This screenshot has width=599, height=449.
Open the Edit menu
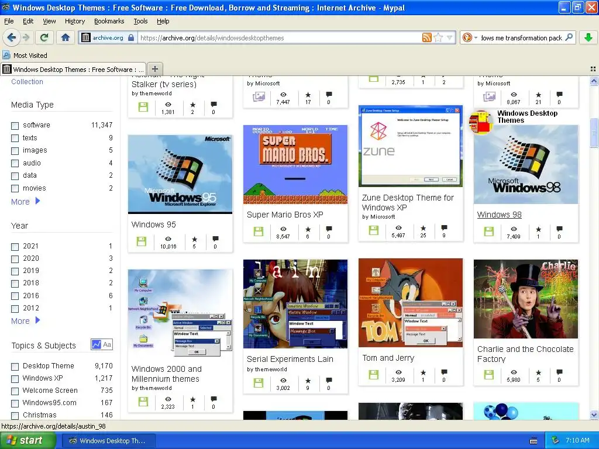coord(28,21)
